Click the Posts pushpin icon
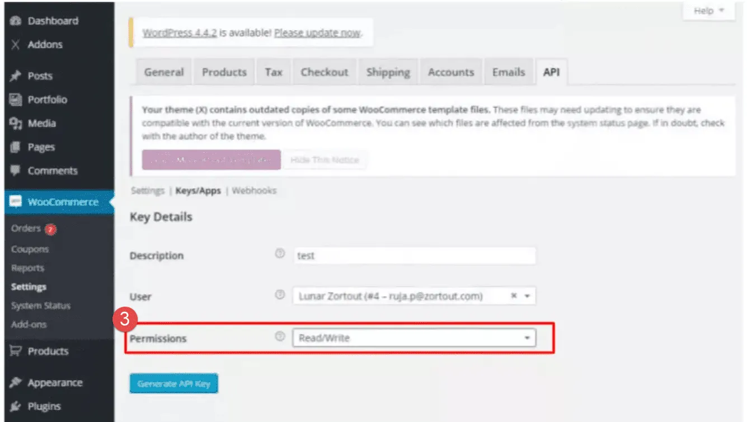This screenshot has width=747, height=422. [x=16, y=76]
